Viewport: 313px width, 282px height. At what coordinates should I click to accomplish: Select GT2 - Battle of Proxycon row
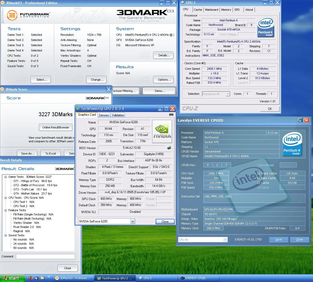(35, 185)
